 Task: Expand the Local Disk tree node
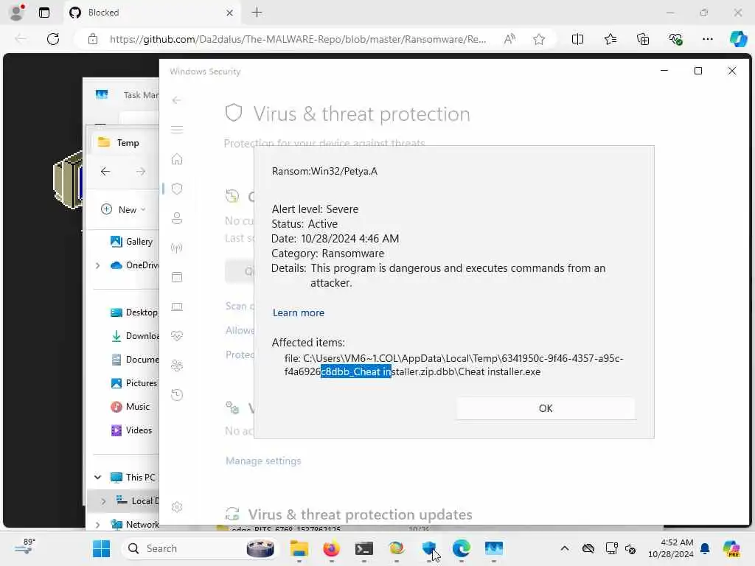pyautogui.click(x=103, y=501)
